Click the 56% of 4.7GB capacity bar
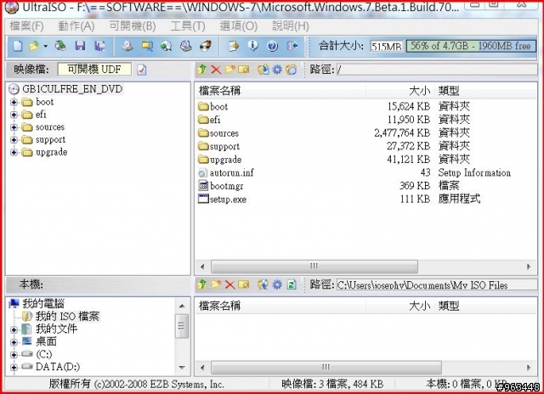 [471, 46]
